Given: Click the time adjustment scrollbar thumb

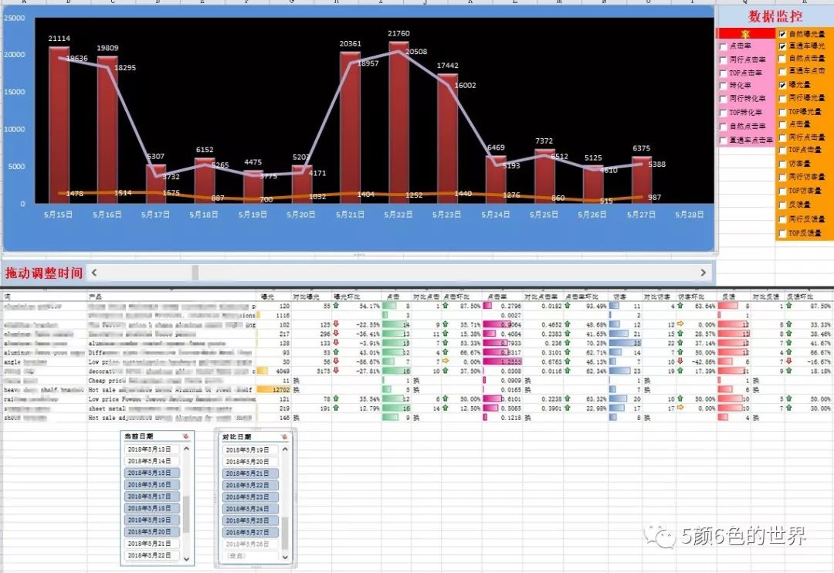Looking at the screenshot, I should click(195, 273).
